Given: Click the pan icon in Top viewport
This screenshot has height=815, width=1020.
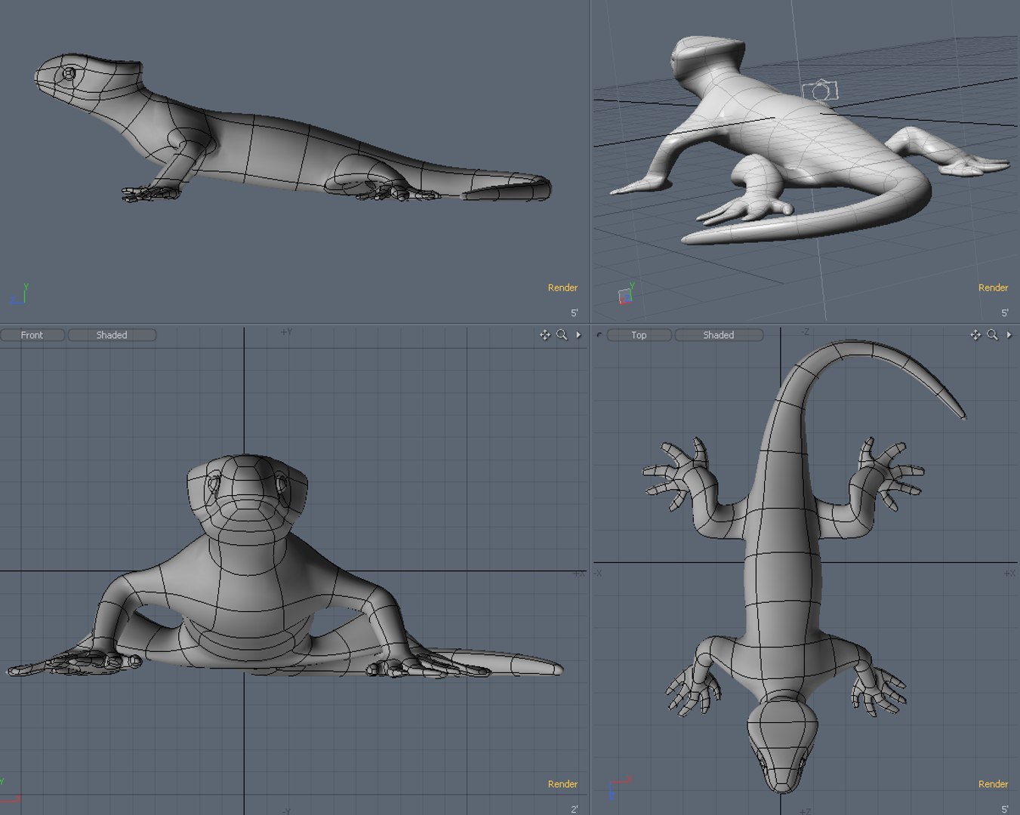Looking at the screenshot, I should click(x=975, y=335).
